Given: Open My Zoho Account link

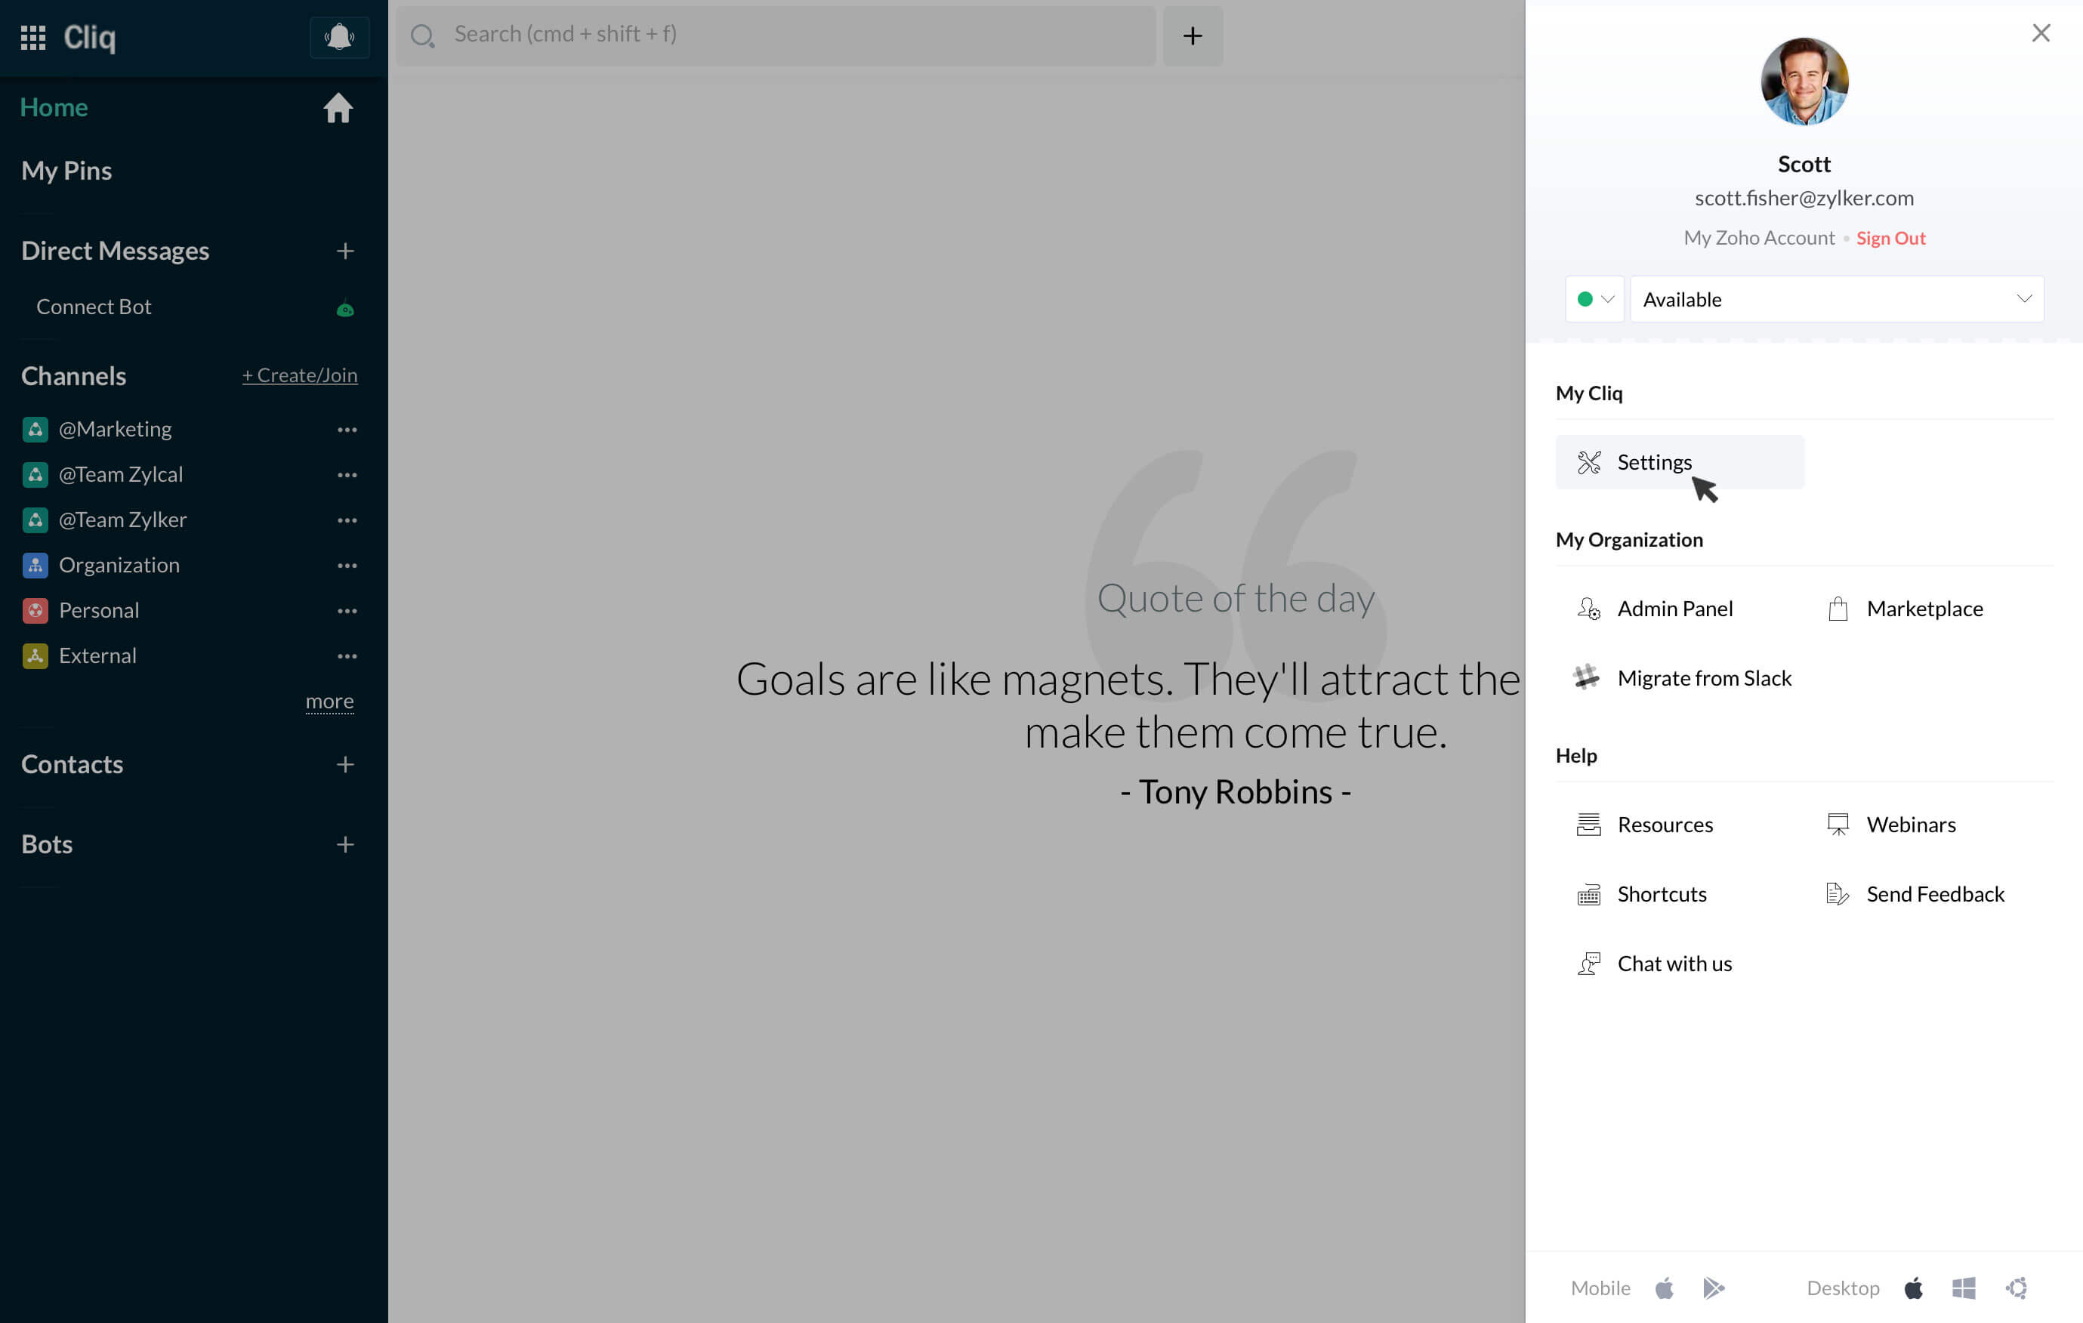Looking at the screenshot, I should [1758, 238].
